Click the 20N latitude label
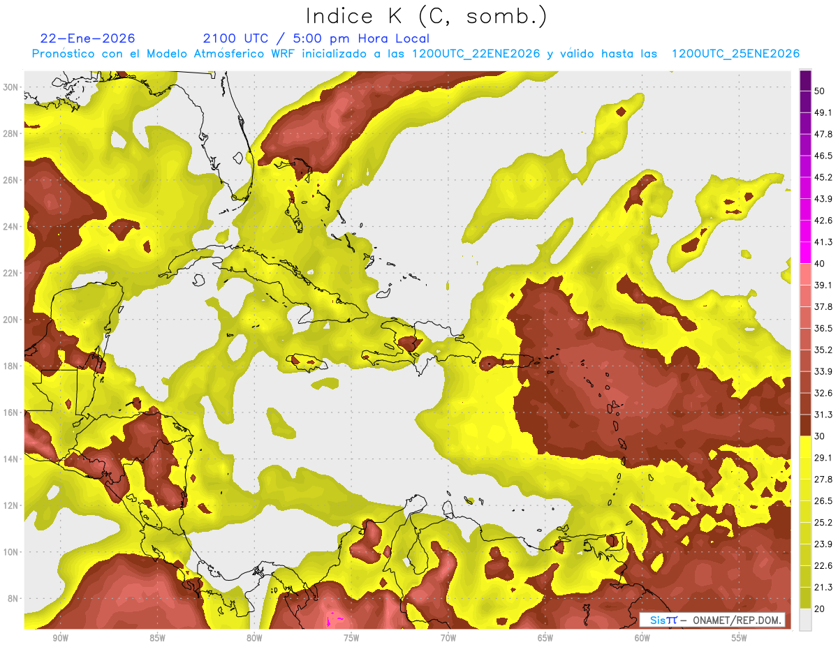838x647 pixels. point(10,320)
